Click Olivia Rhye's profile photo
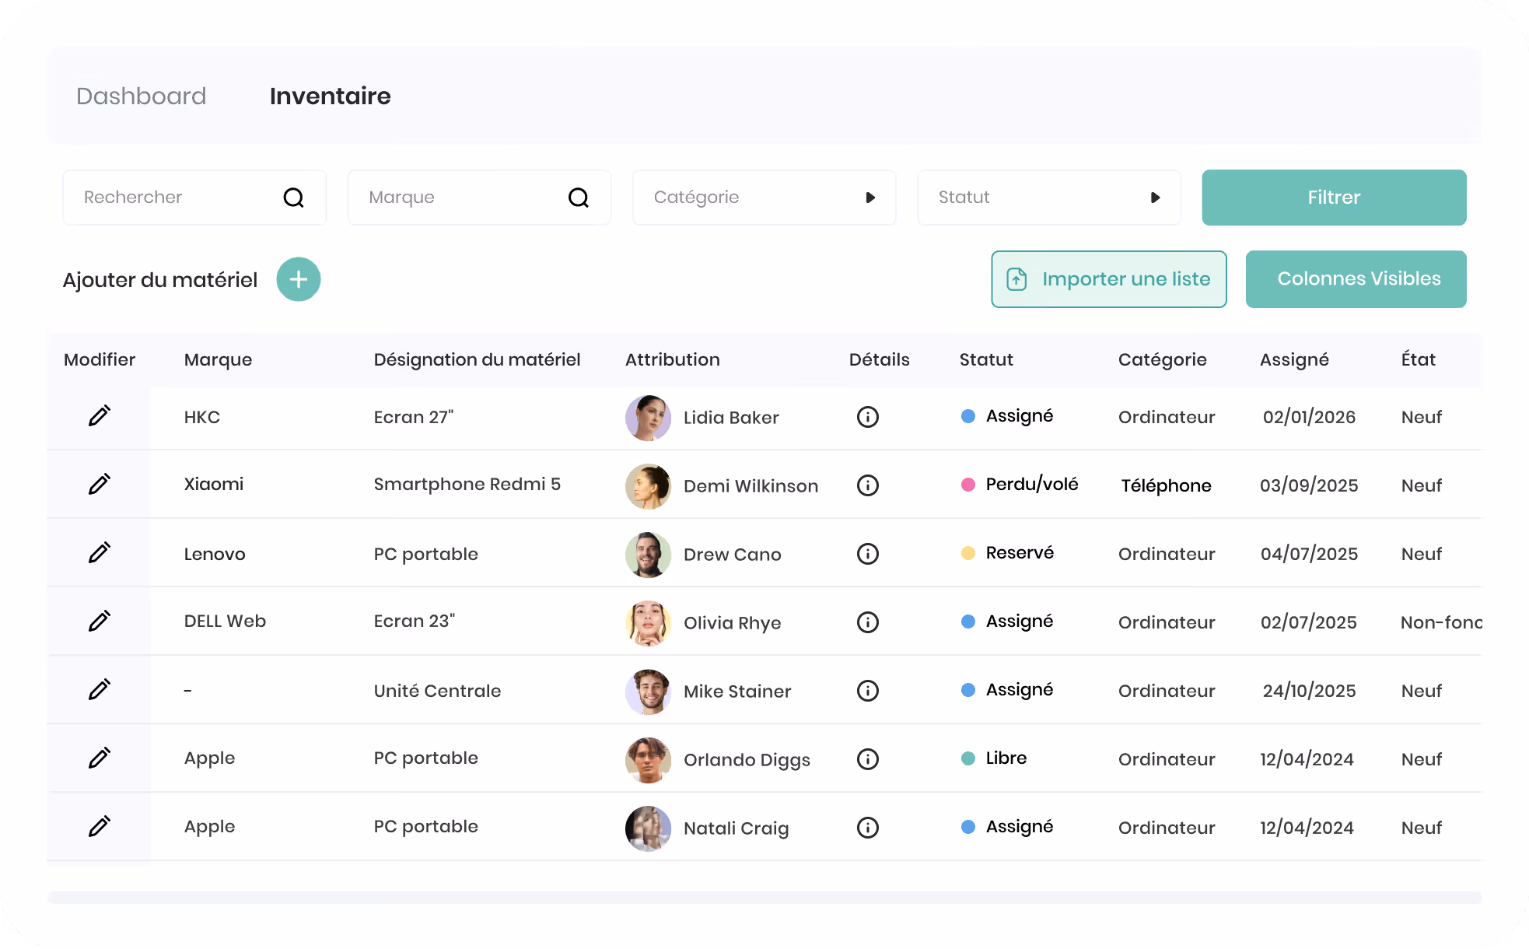Screen dimensions: 1529x949 pyautogui.click(x=648, y=623)
